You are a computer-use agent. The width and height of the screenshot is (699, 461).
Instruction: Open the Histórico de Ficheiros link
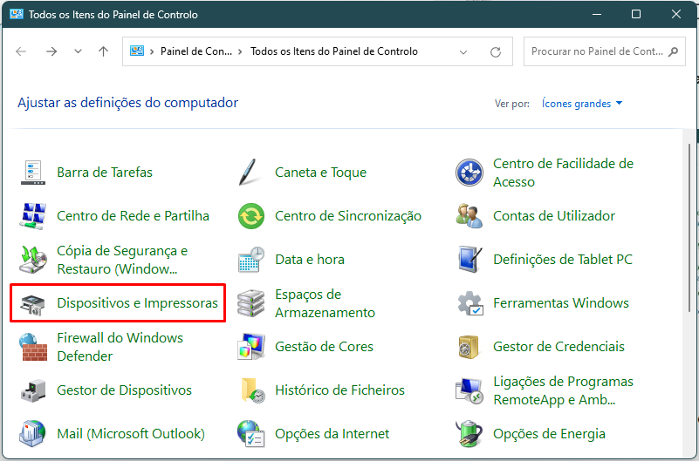pos(339,390)
